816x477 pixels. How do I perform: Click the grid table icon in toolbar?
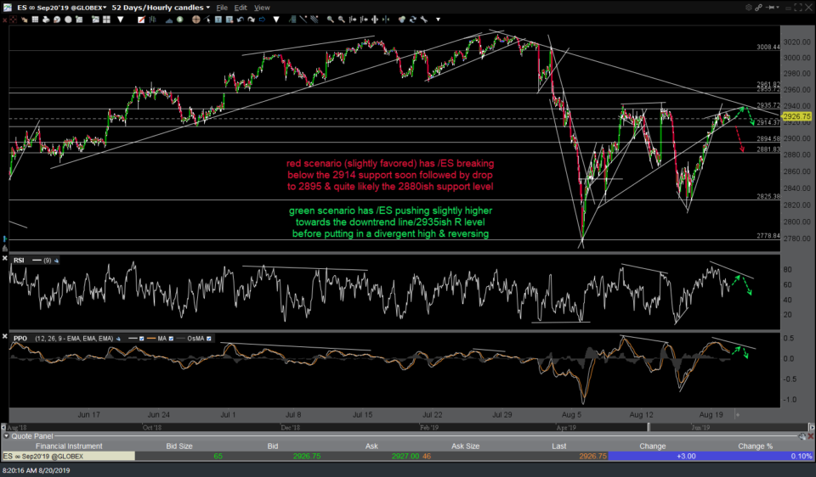coord(35,20)
